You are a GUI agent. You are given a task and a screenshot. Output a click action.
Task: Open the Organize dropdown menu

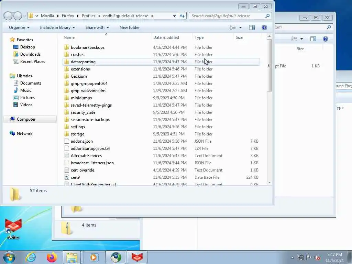tap(19, 27)
